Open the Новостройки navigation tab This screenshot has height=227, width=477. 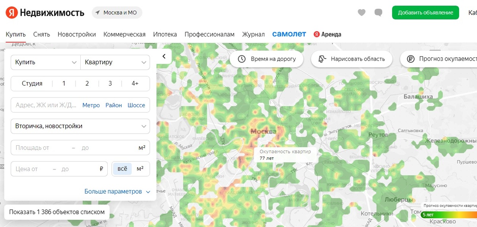pos(77,35)
